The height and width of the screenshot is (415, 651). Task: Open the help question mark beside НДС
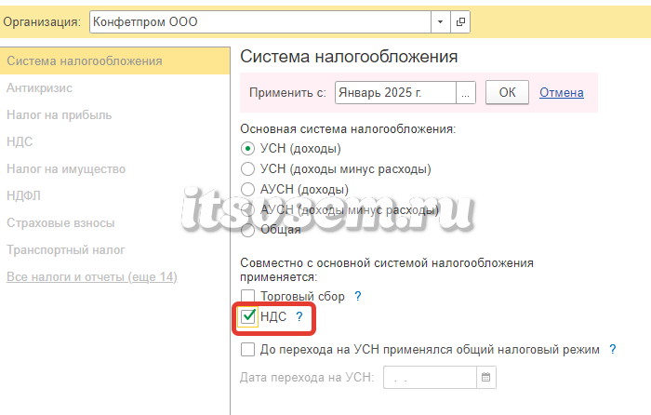pyautogui.click(x=299, y=316)
